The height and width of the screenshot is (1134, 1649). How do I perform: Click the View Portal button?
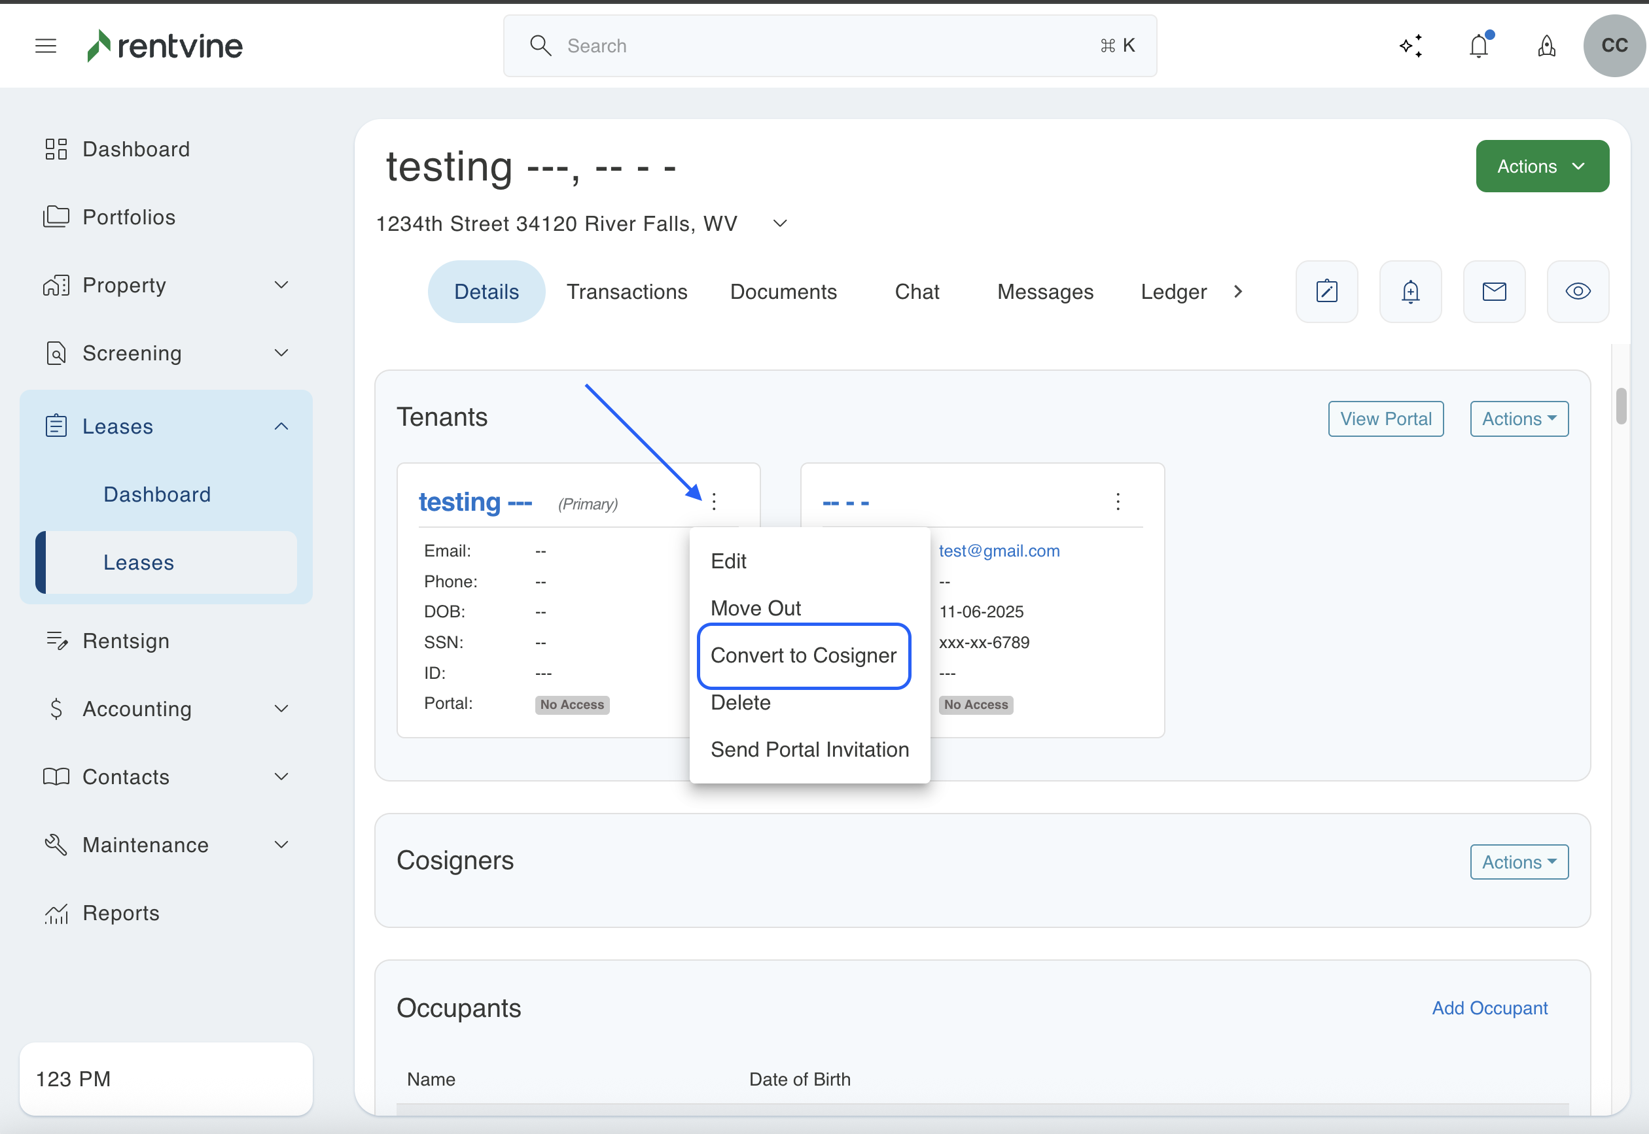click(x=1385, y=419)
